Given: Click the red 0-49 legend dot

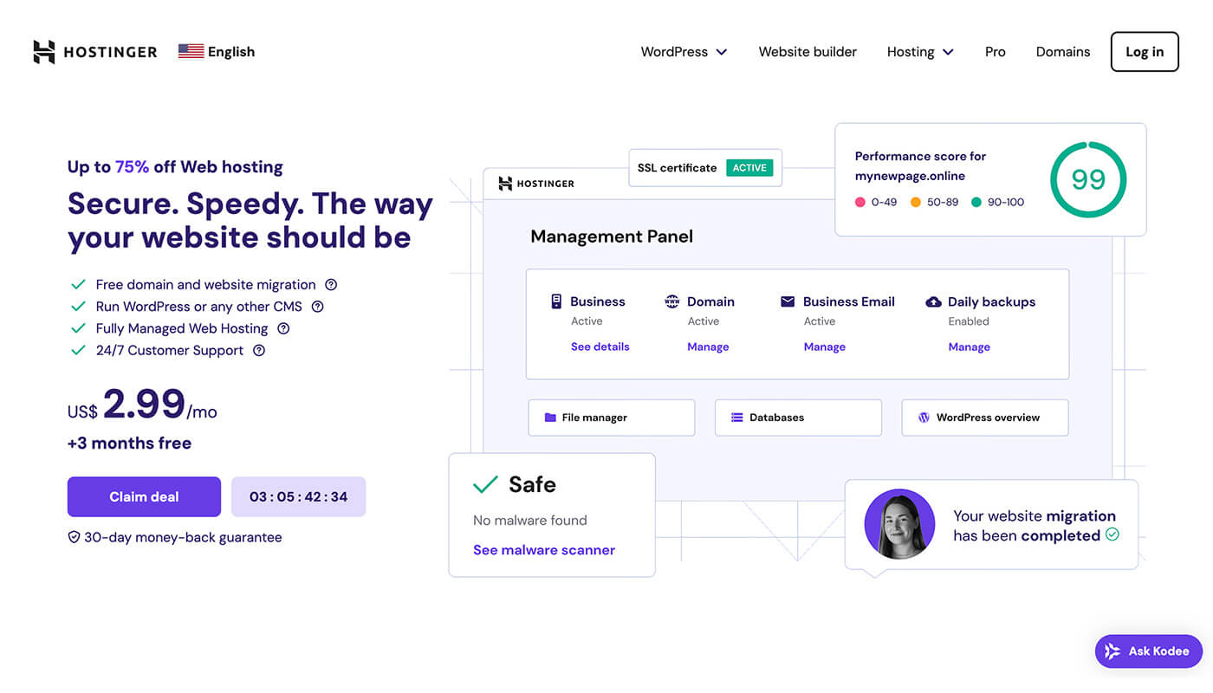Looking at the screenshot, I should coord(860,202).
